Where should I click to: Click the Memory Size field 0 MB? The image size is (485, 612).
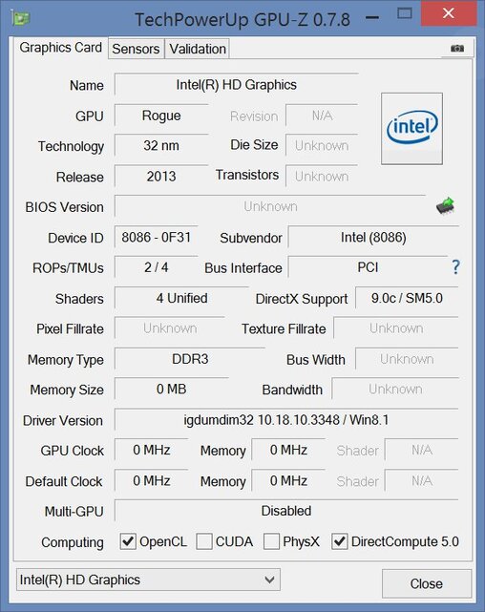click(171, 390)
